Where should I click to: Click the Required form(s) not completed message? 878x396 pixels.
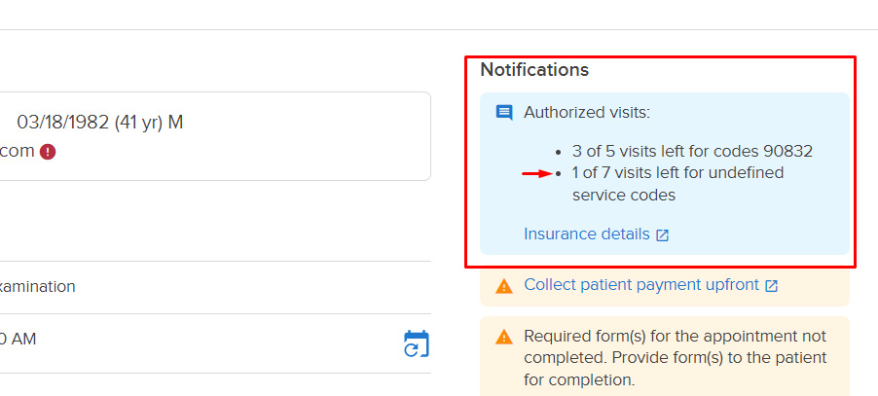tap(675, 358)
